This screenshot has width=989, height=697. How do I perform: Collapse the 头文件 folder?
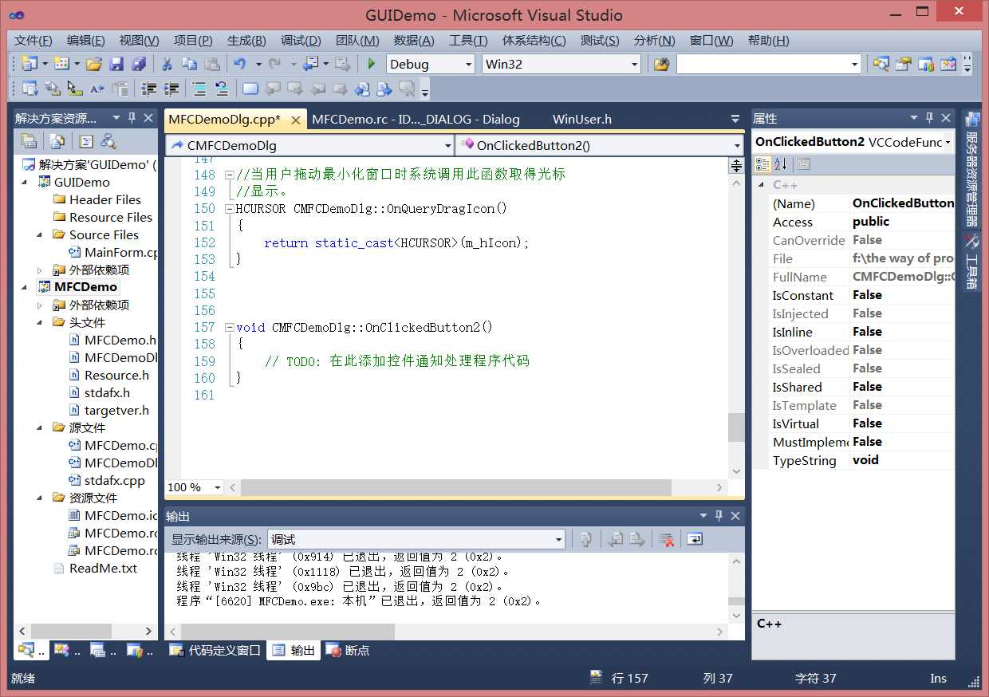coord(40,322)
